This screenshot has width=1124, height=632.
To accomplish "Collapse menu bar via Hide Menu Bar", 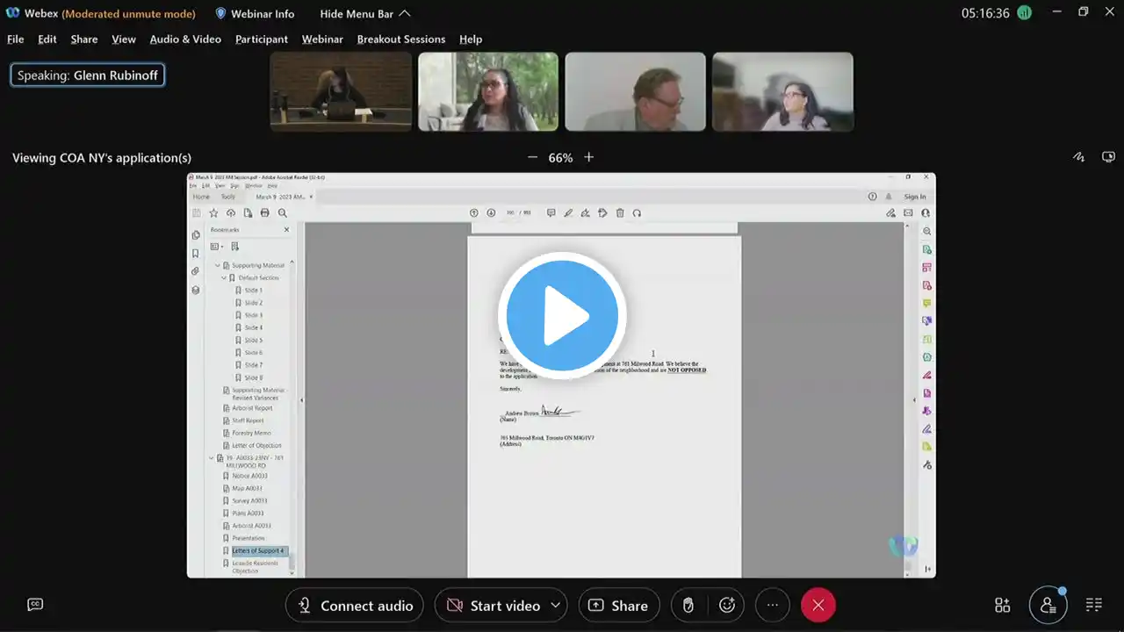I will (x=364, y=14).
